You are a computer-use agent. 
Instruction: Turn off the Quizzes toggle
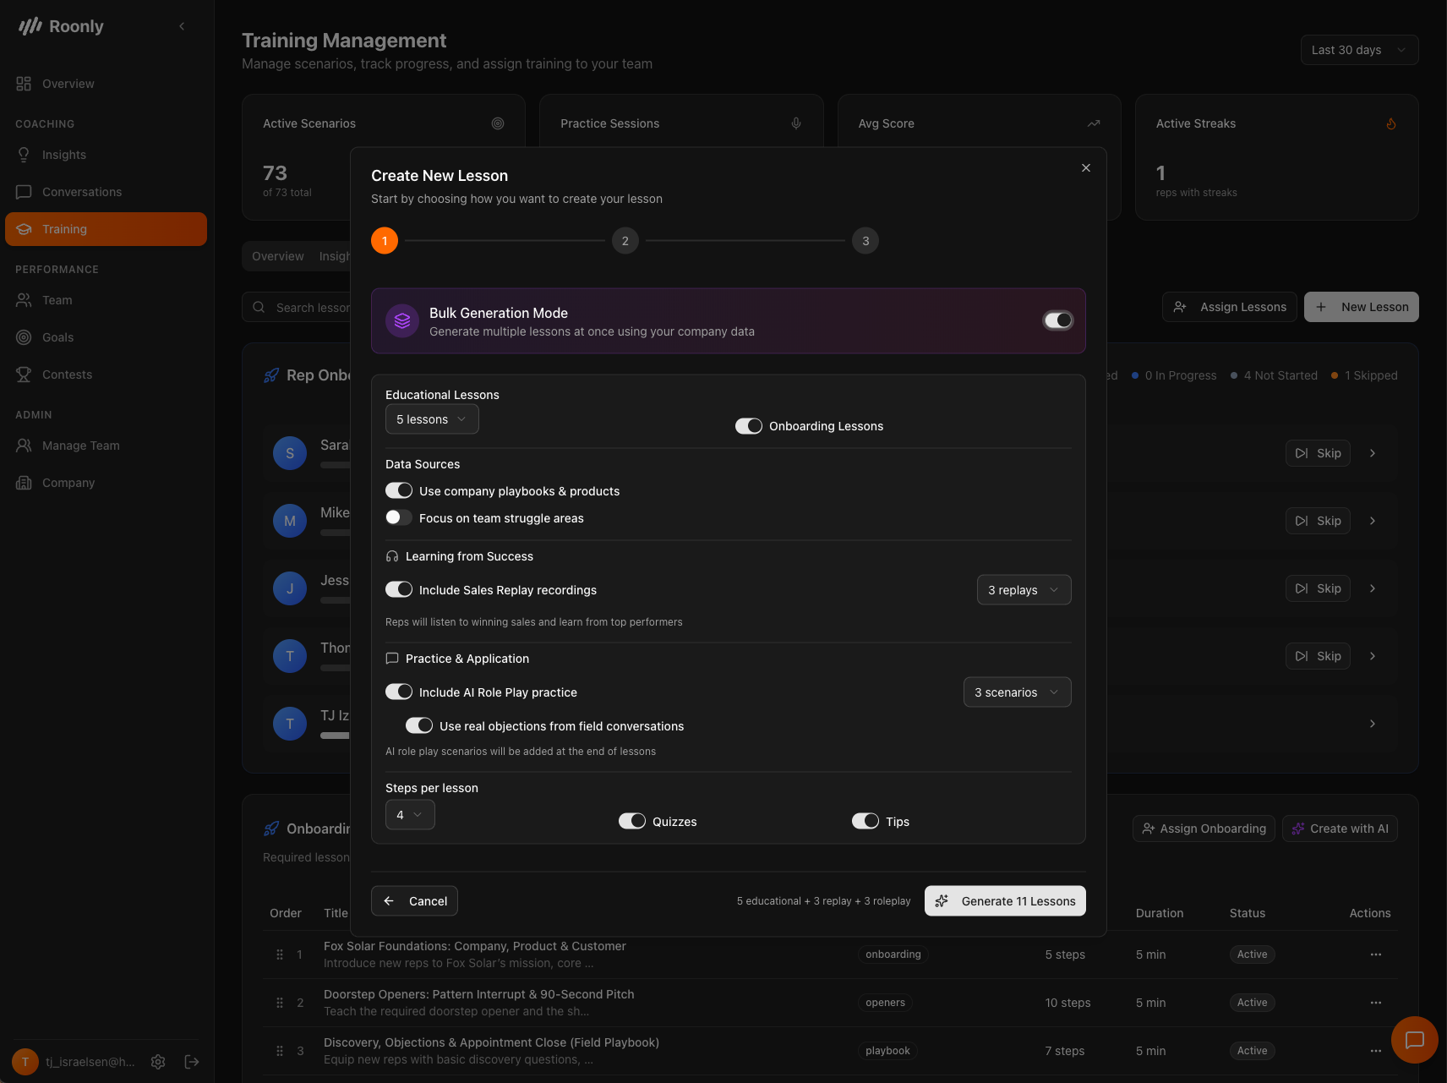coord(631,821)
